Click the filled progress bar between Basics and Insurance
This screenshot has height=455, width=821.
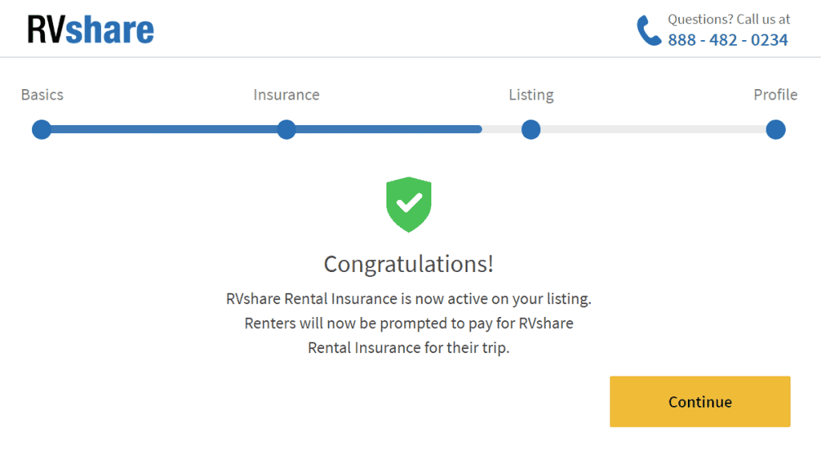click(x=164, y=129)
